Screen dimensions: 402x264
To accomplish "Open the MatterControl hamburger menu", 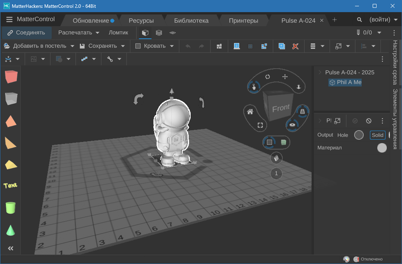I will pos(9,20).
